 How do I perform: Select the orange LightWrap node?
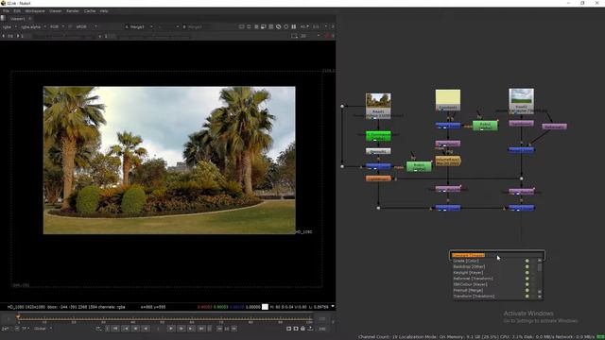(x=378, y=178)
